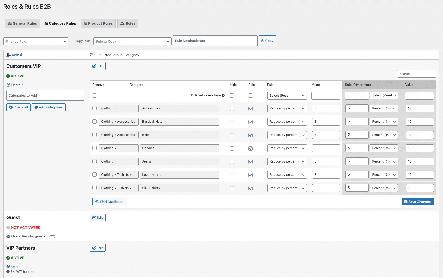
Task: Edit the Customers VIP role rules
Action: (98, 66)
